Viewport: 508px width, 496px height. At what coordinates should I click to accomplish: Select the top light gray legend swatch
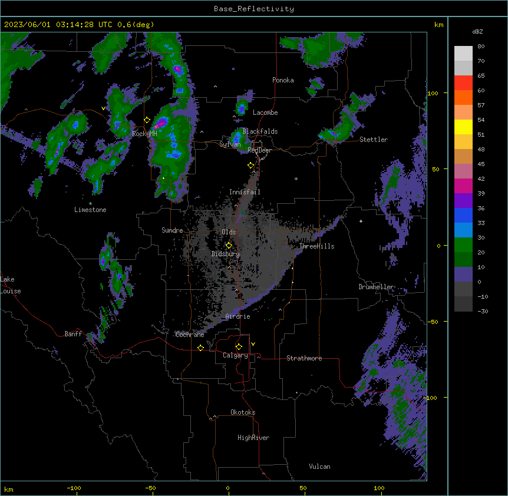pos(463,54)
